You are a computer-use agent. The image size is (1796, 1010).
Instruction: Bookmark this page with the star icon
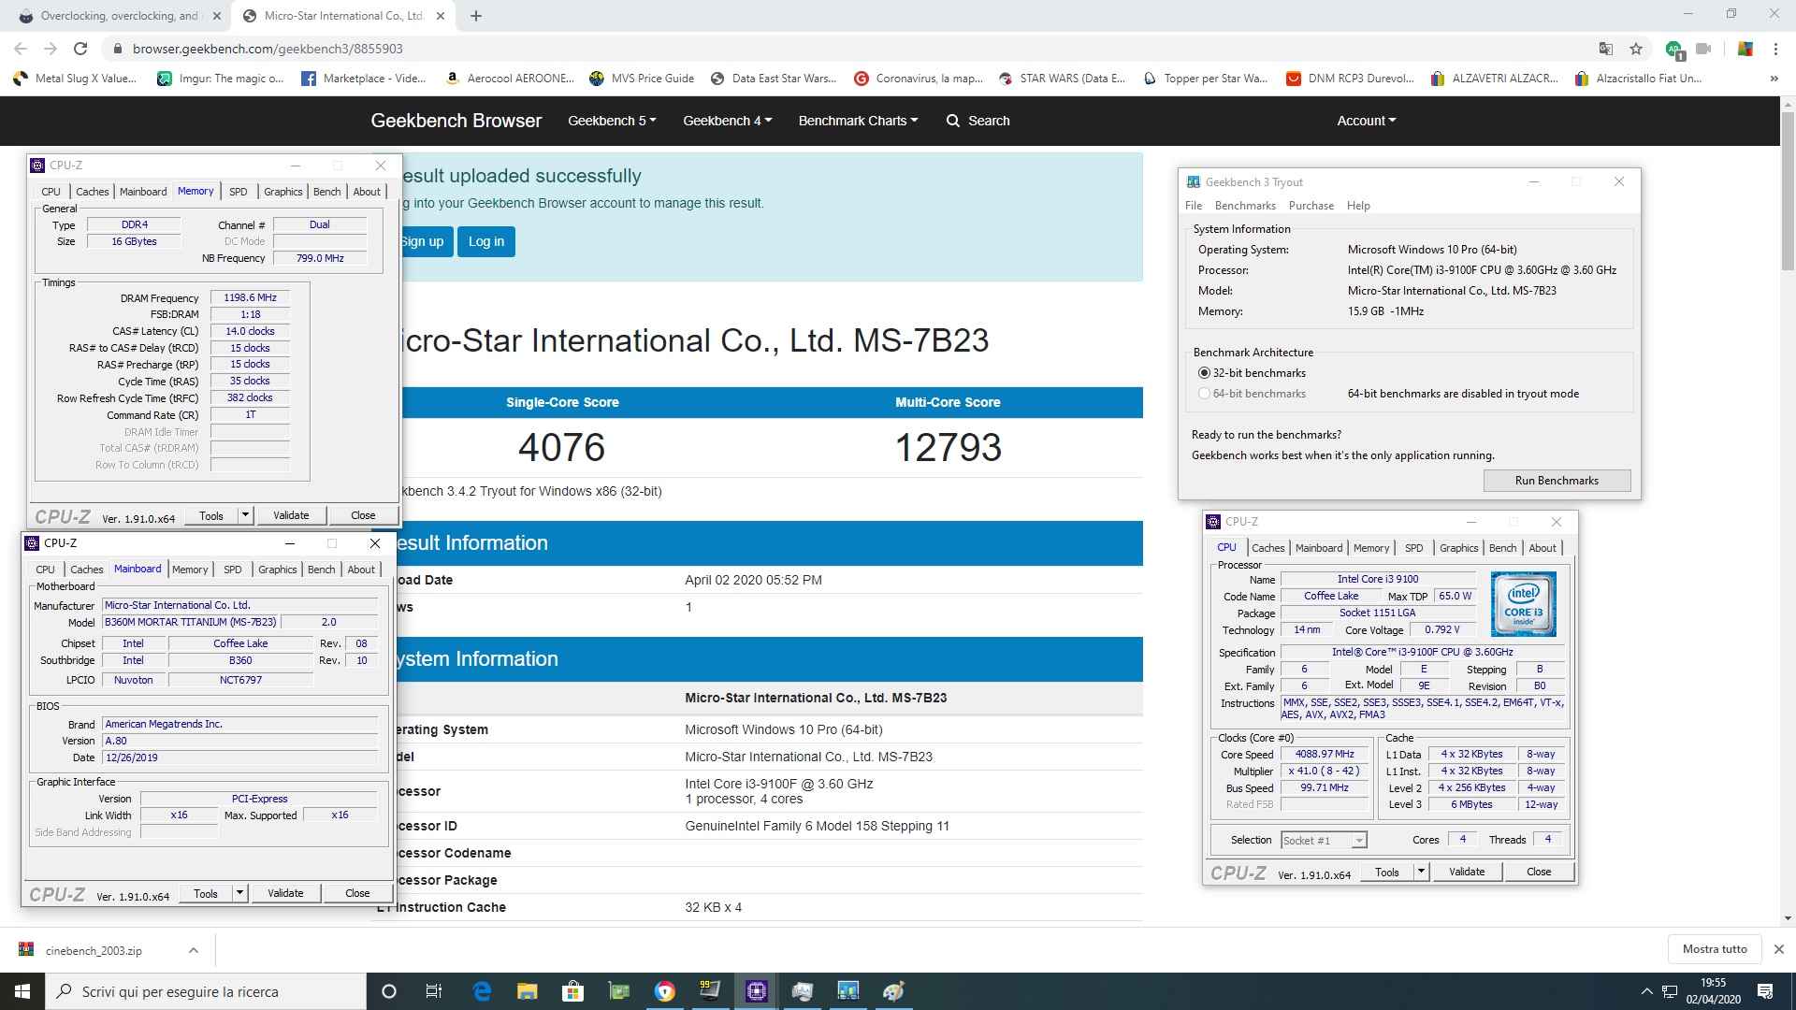[x=1636, y=49]
